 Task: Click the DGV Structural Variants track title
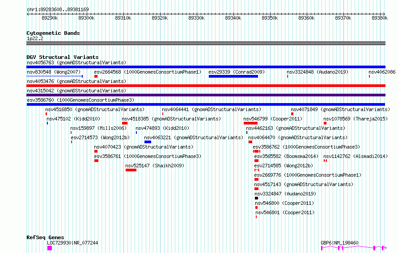[x=63, y=57]
